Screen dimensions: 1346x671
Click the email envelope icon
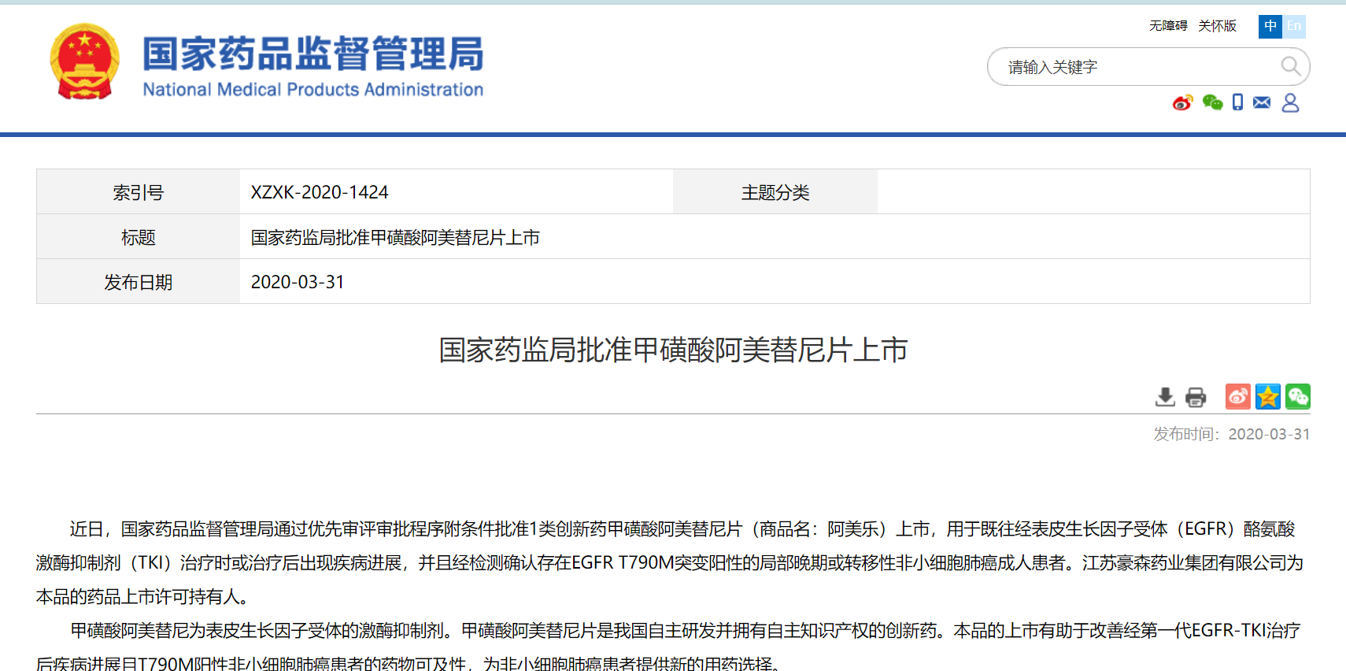tap(1262, 102)
